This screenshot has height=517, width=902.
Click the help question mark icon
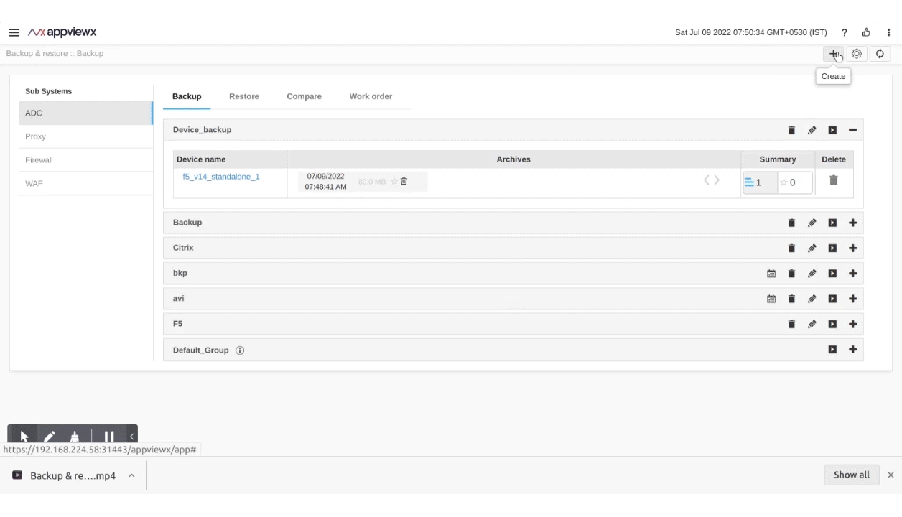[x=845, y=33]
